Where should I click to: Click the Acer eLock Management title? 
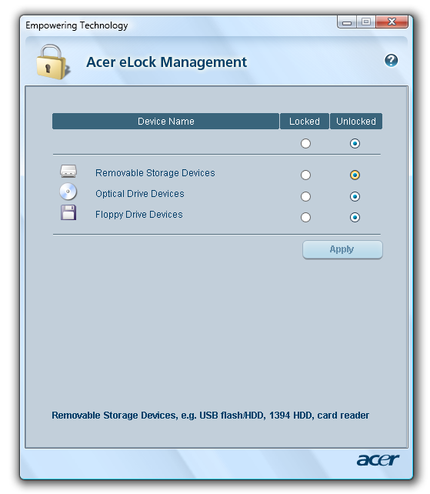166,62
